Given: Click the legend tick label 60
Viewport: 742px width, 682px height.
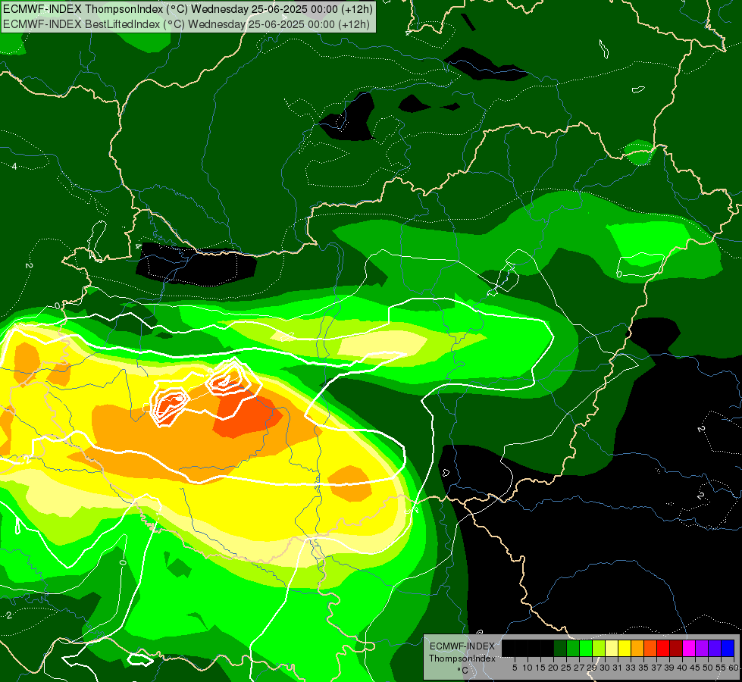Looking at the screenshot, I should point(734,668).
